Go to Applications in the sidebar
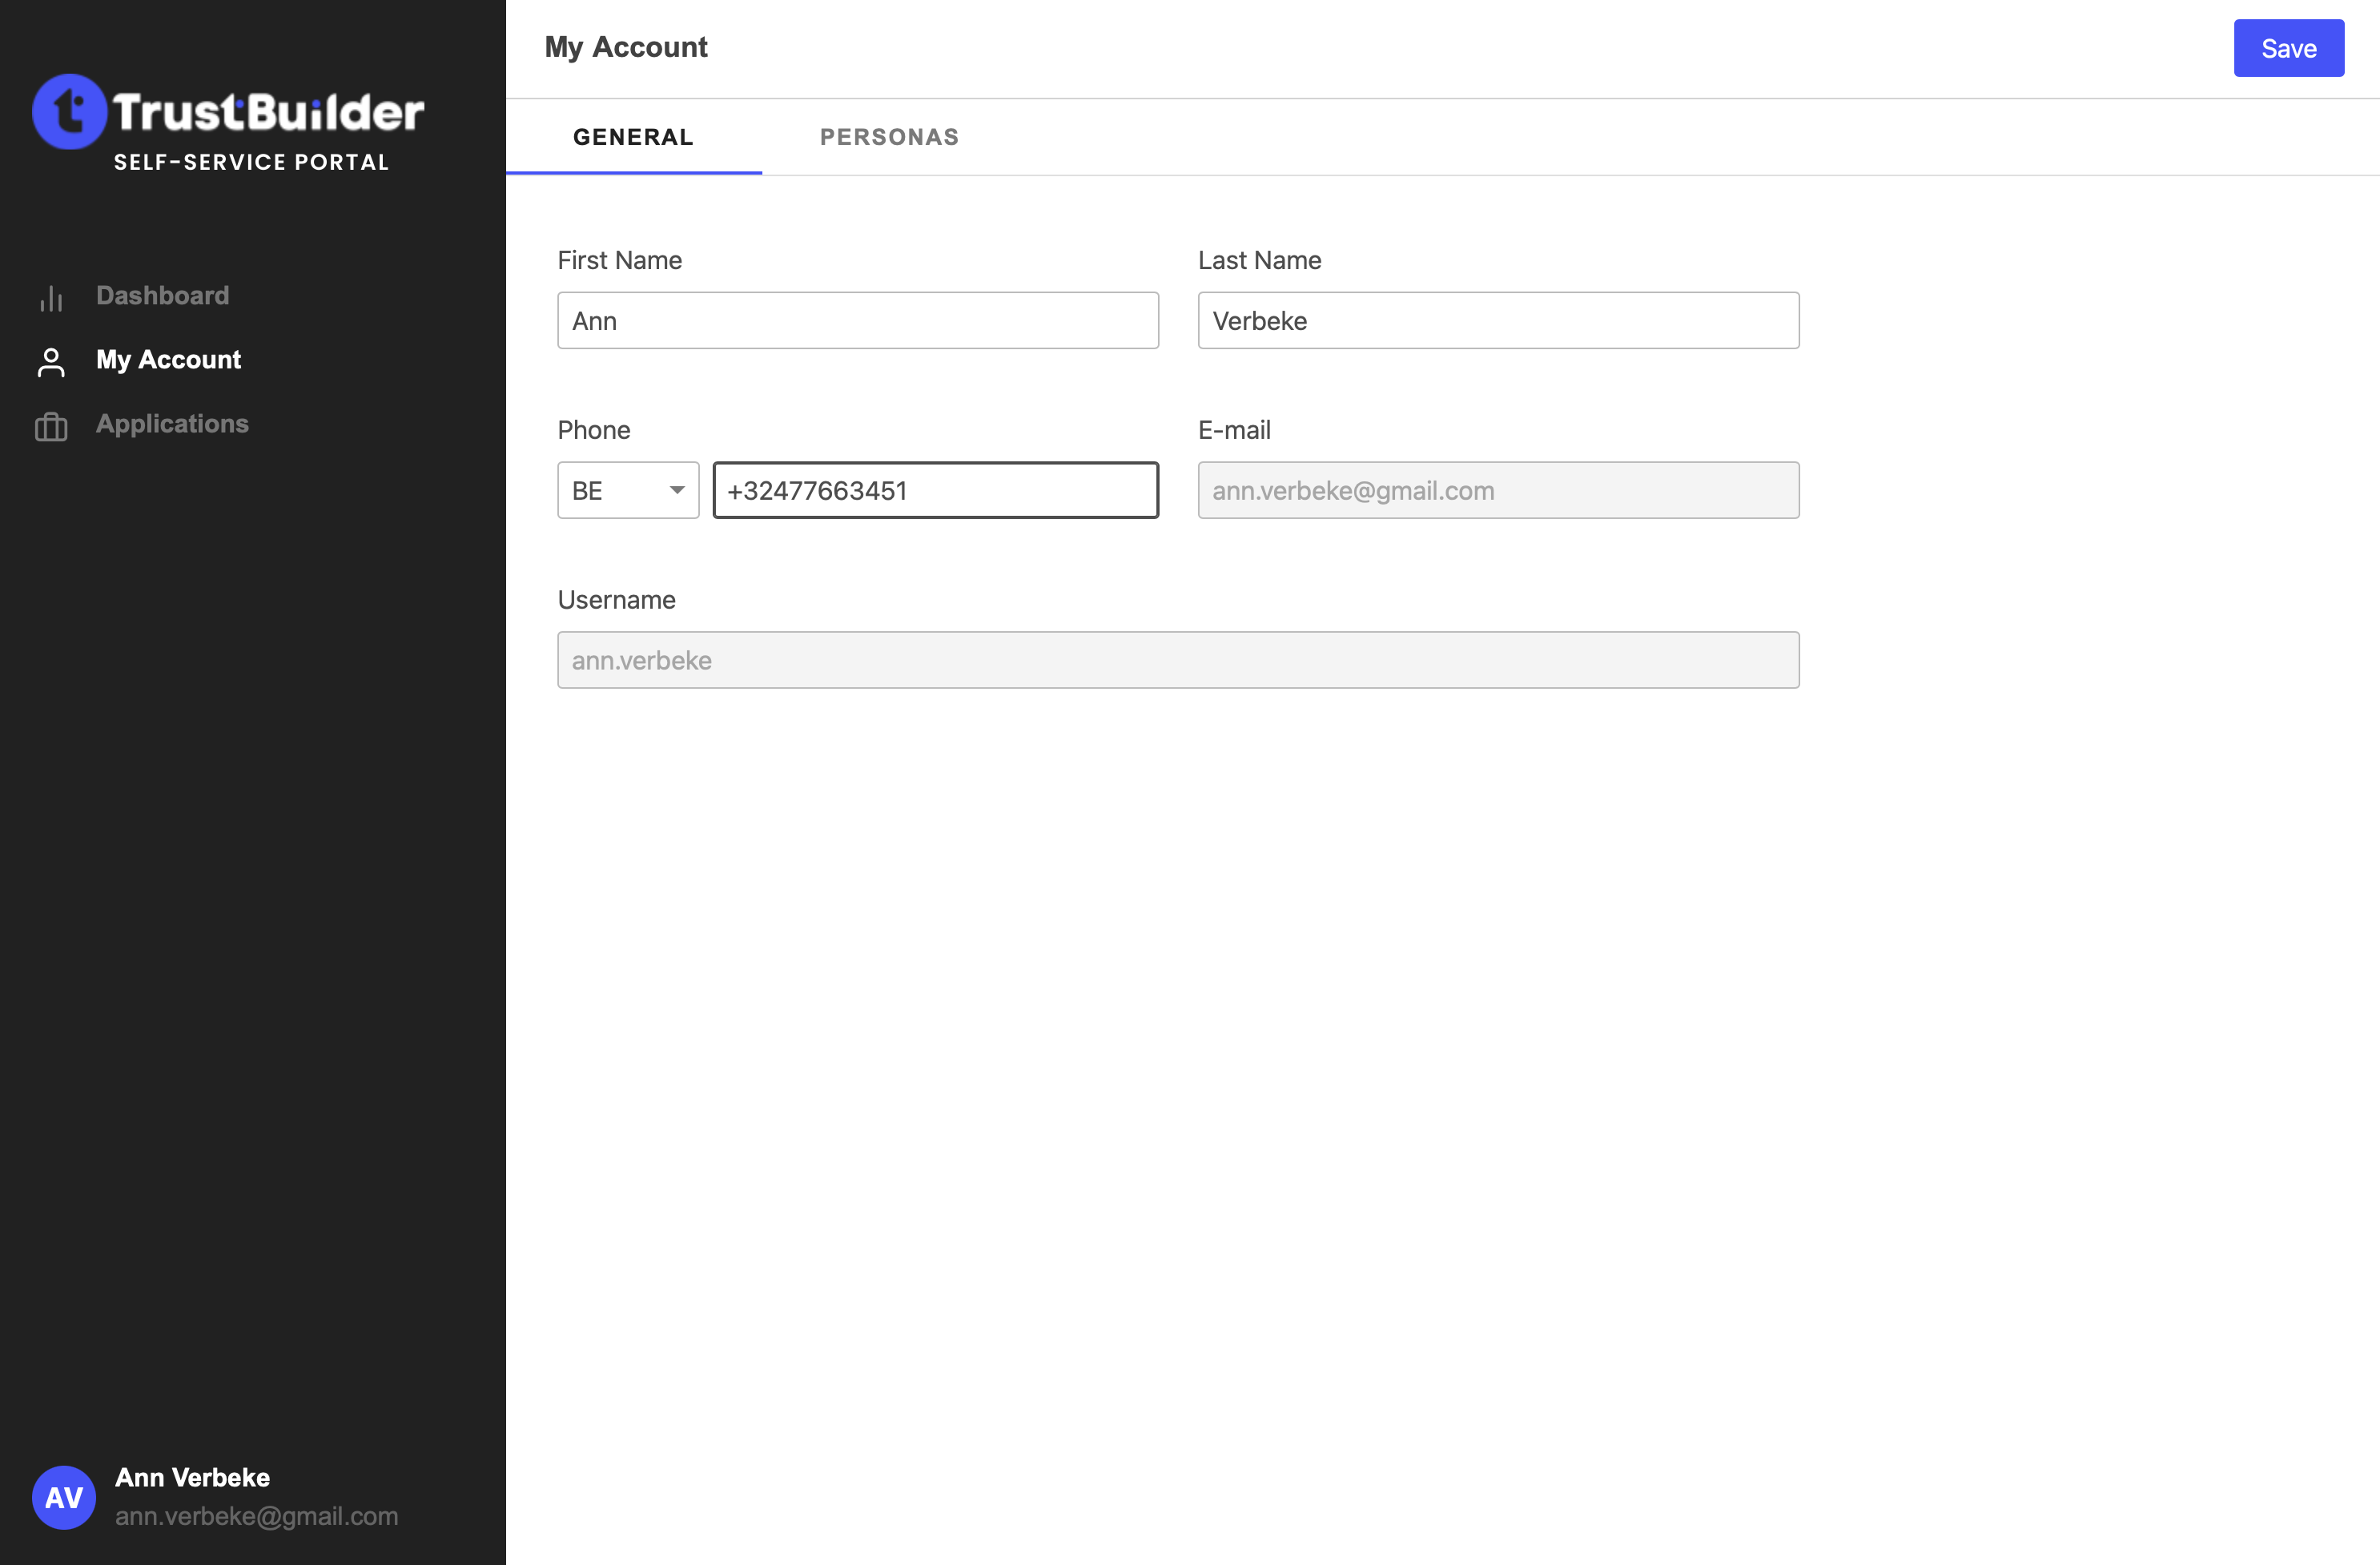The image size is (2380, 1565). (172, 424)
